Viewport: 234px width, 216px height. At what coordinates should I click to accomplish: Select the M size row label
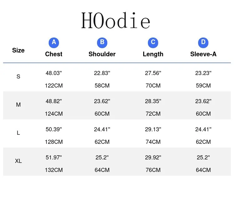(18, 105)
